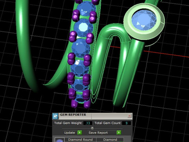This screenshot has width=189, height=142.
Task: Close the Gem Reporter panel
Action: pyautogui.click(x=129, y=116)
